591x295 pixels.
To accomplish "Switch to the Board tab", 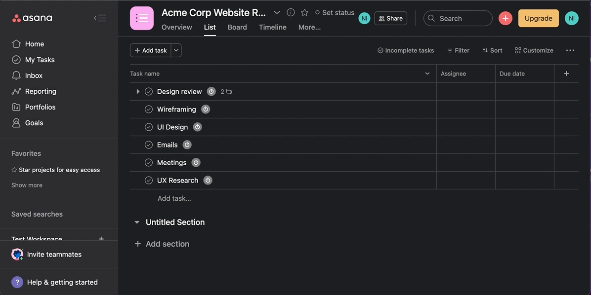I will click(237, 27).
